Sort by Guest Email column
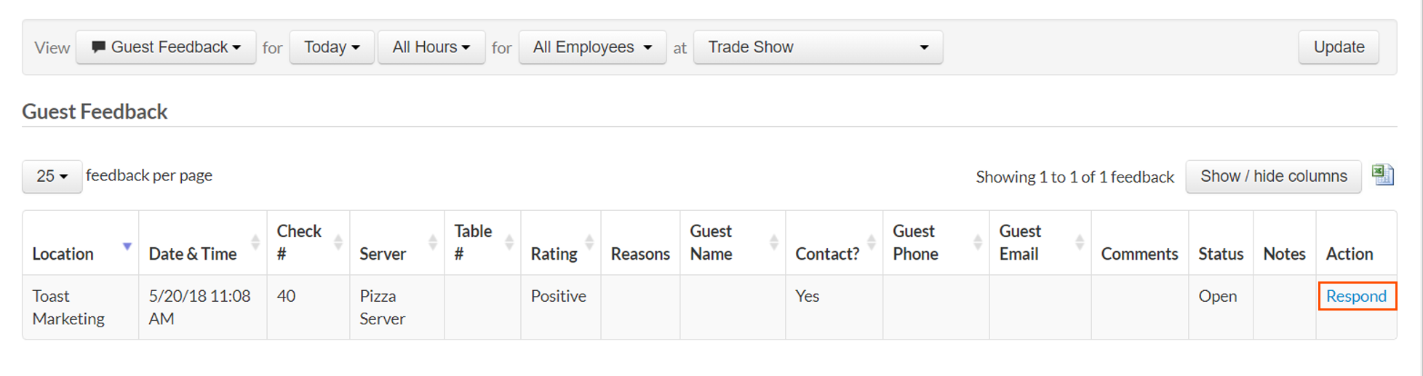Viewport: 1423px width, 376px height. 1080,242
